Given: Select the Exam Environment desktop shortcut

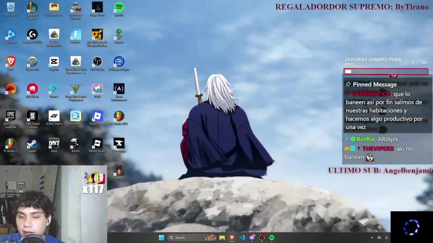Looking at the screenshot, I should (x=119, y=93).
